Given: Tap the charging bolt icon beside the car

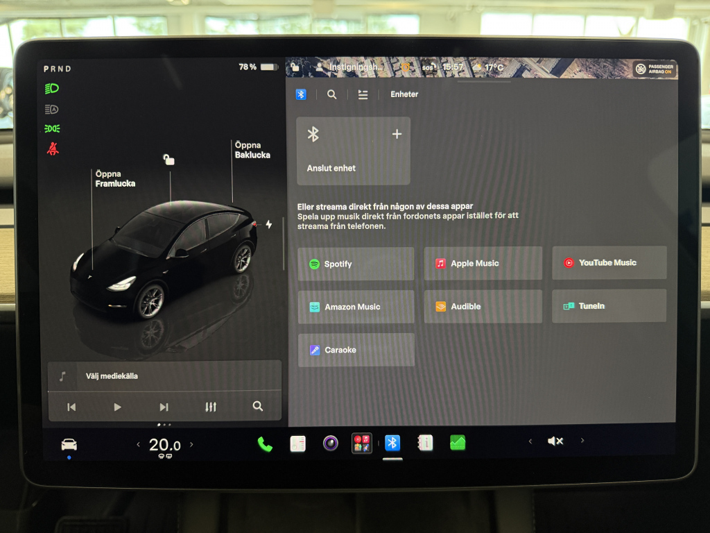Looking at the screenshot, I should pyautogui.click(x=269, y=224).
